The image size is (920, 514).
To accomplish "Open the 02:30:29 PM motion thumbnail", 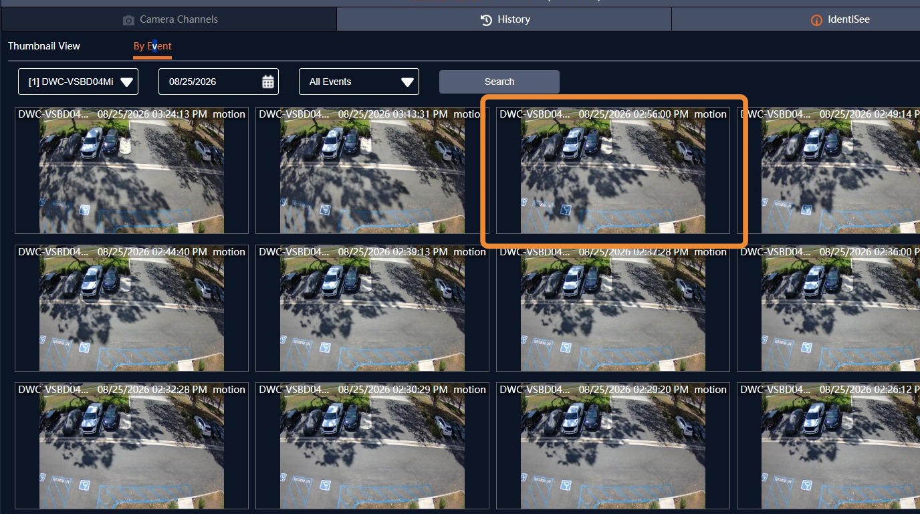I will click(x=372, y=446).
